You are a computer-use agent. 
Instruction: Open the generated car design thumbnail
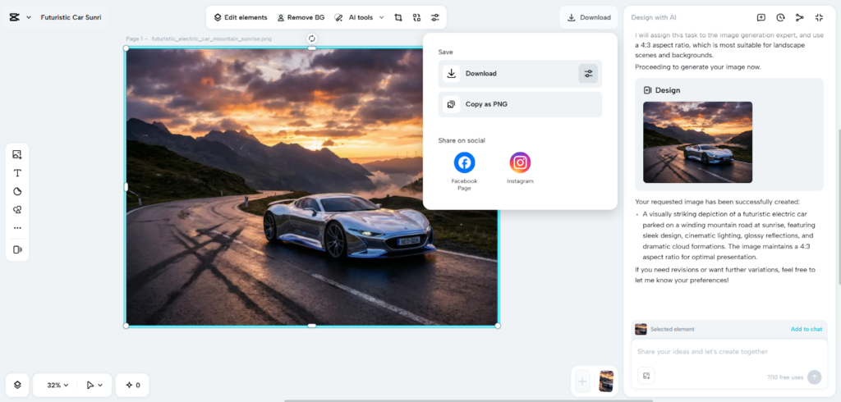[697, 142]
